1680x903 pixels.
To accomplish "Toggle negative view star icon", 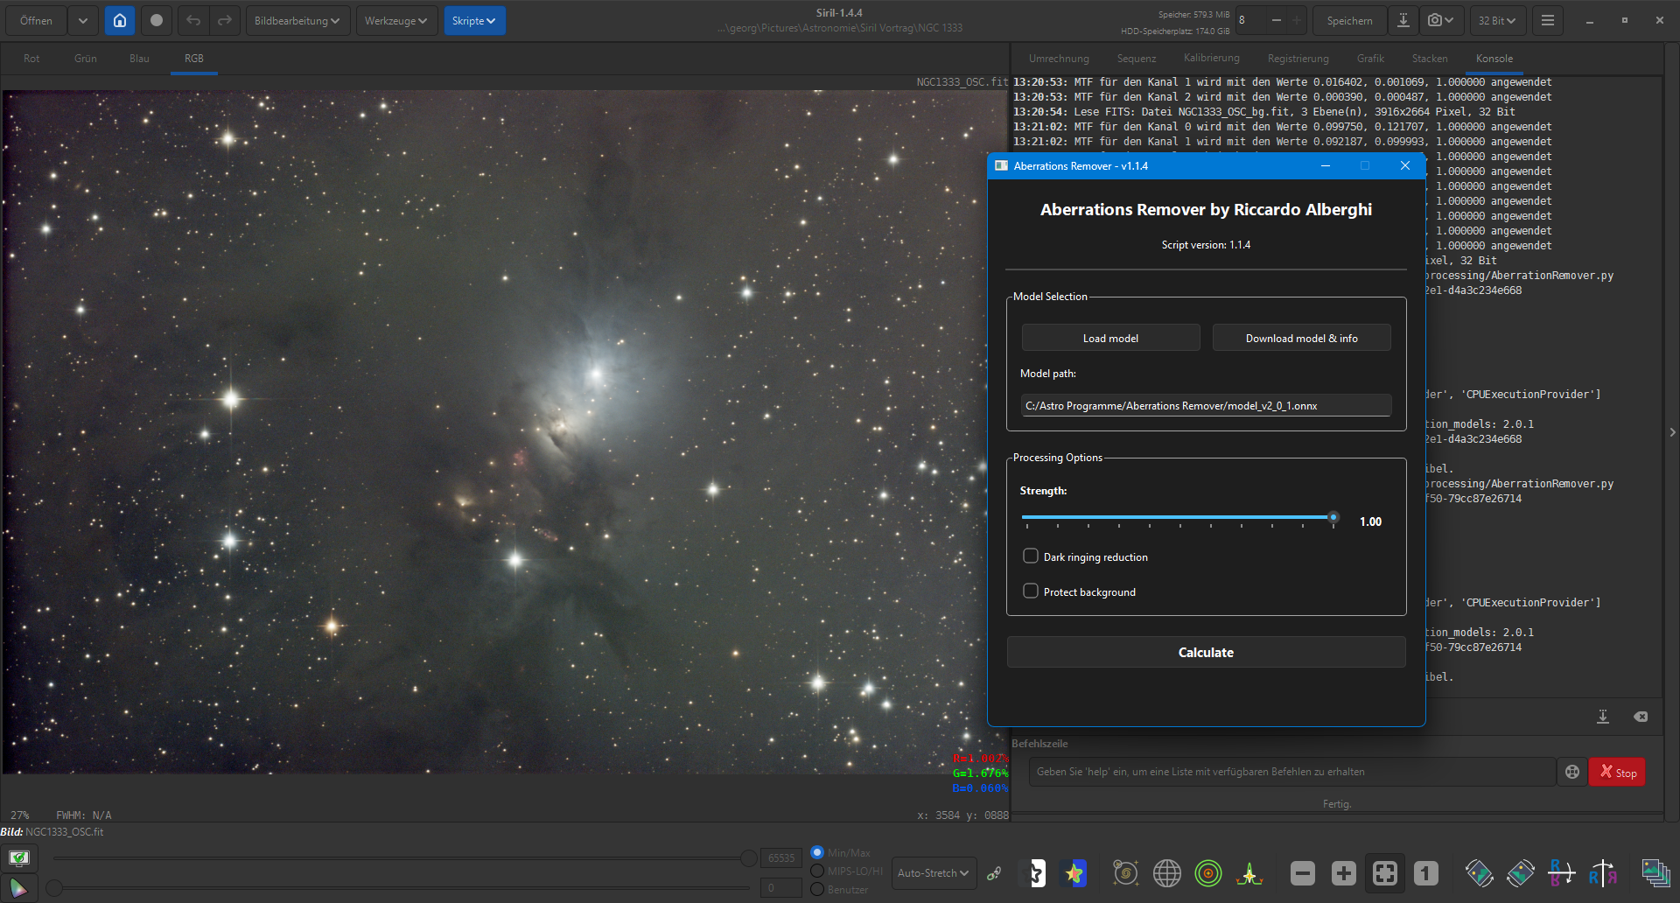I will pos(1035,873).
